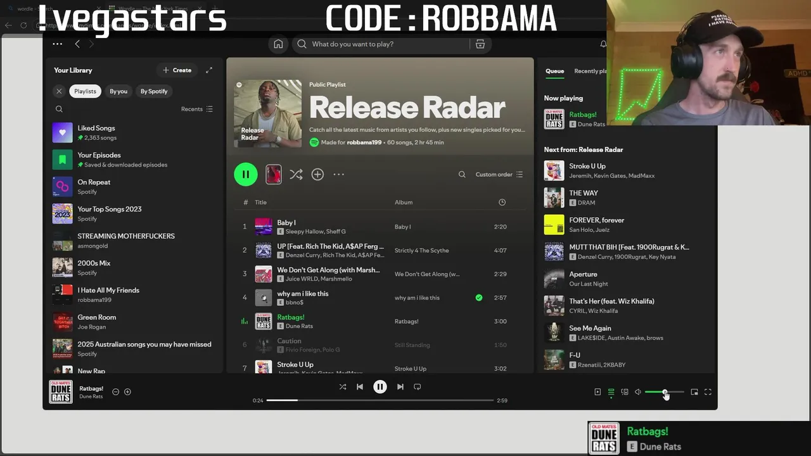Pause playlist with large green button
This screenshot has width=811, height=456.
click(x=246, y=174)
